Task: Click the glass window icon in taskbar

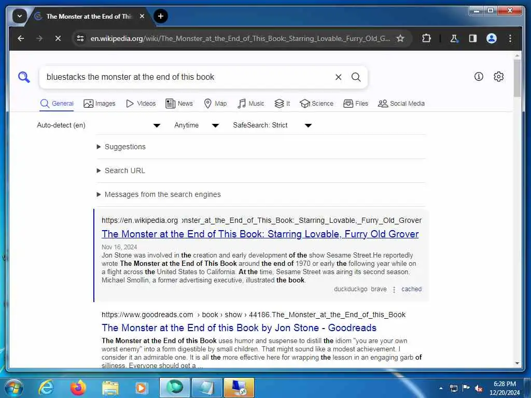Action: pyautogui.click(x=207, y=388)
